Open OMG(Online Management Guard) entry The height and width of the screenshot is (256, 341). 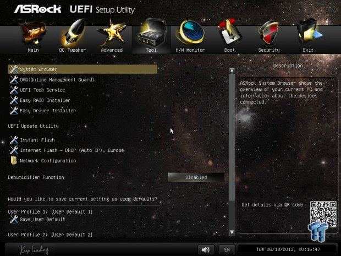pos(57,80)
